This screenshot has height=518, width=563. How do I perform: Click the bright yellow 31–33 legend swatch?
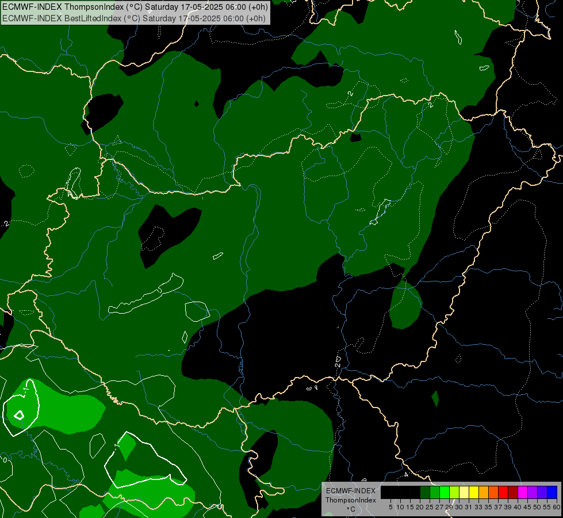(474, 492)
